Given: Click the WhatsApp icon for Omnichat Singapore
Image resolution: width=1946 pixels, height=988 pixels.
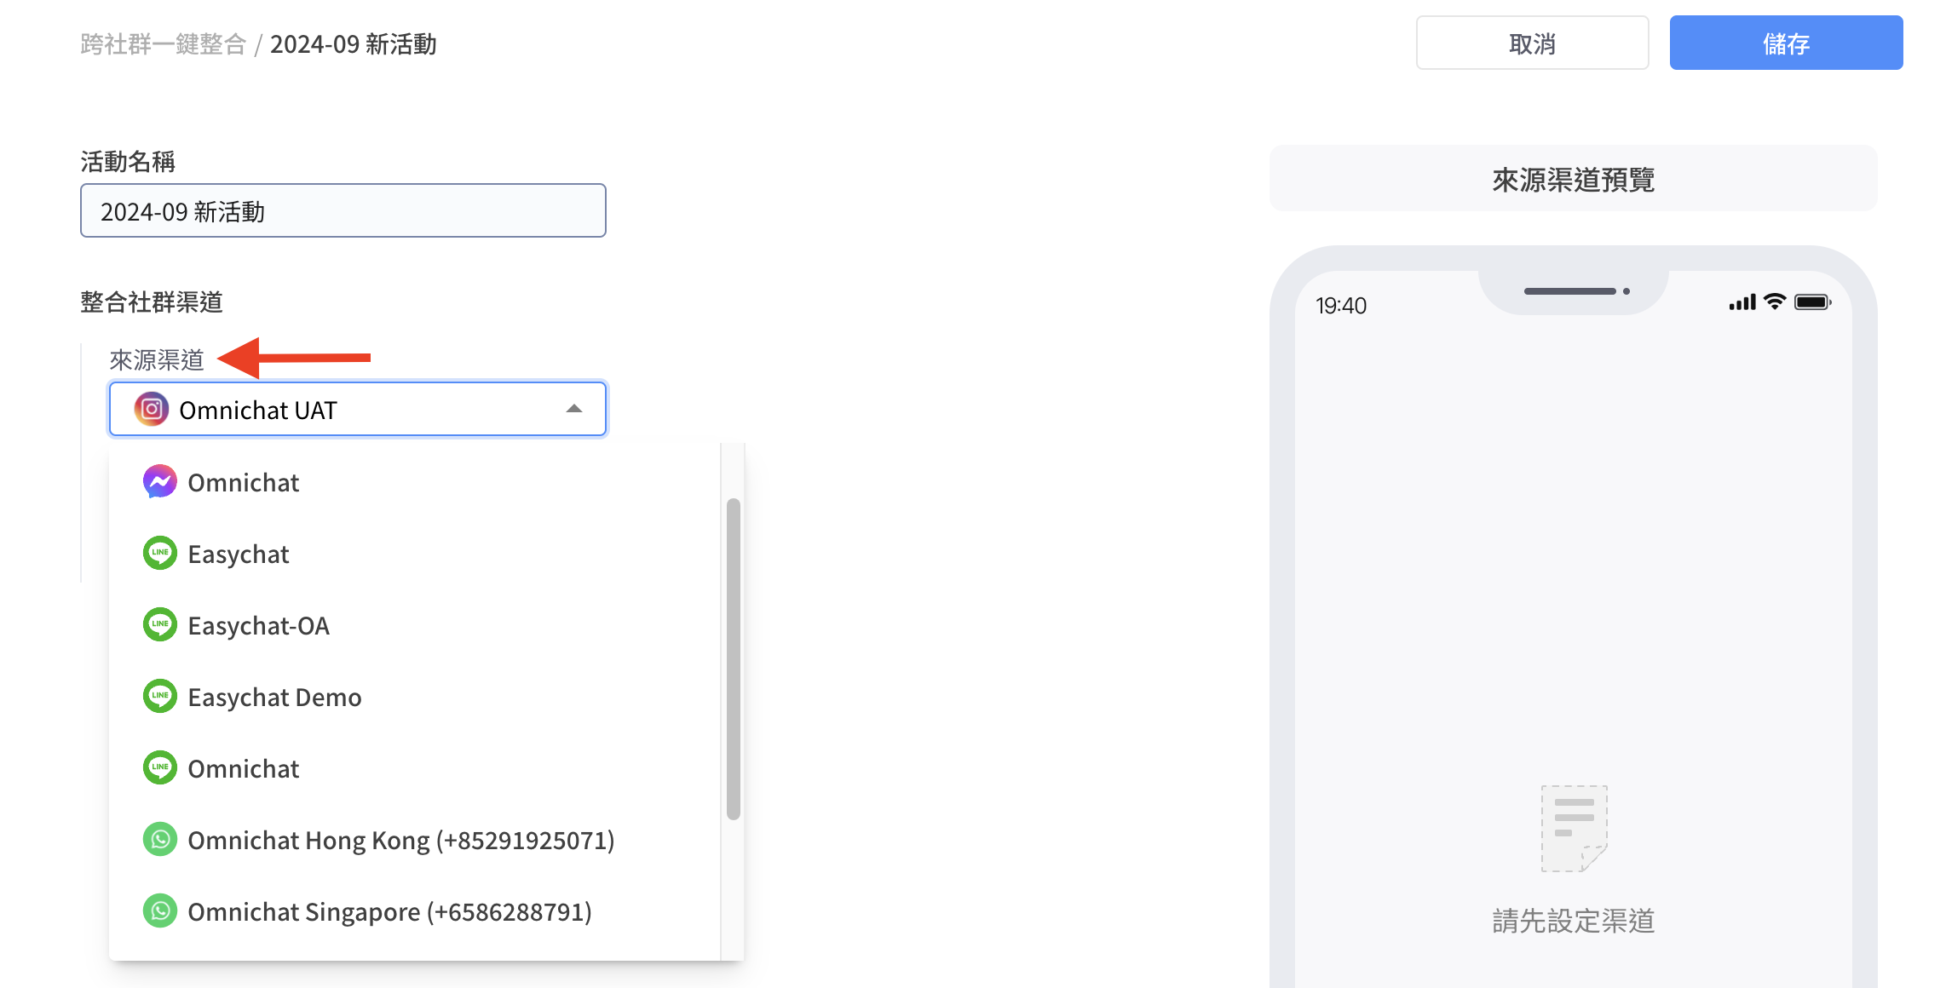Looking at the screenshot, I should point(159,911).
